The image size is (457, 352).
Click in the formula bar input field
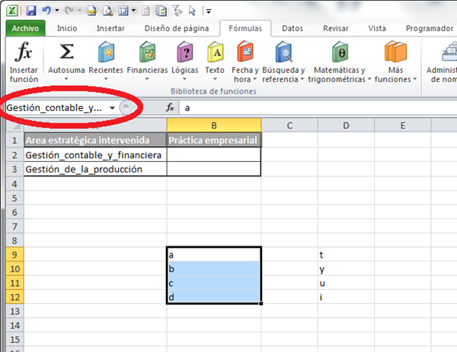(305, 108)
